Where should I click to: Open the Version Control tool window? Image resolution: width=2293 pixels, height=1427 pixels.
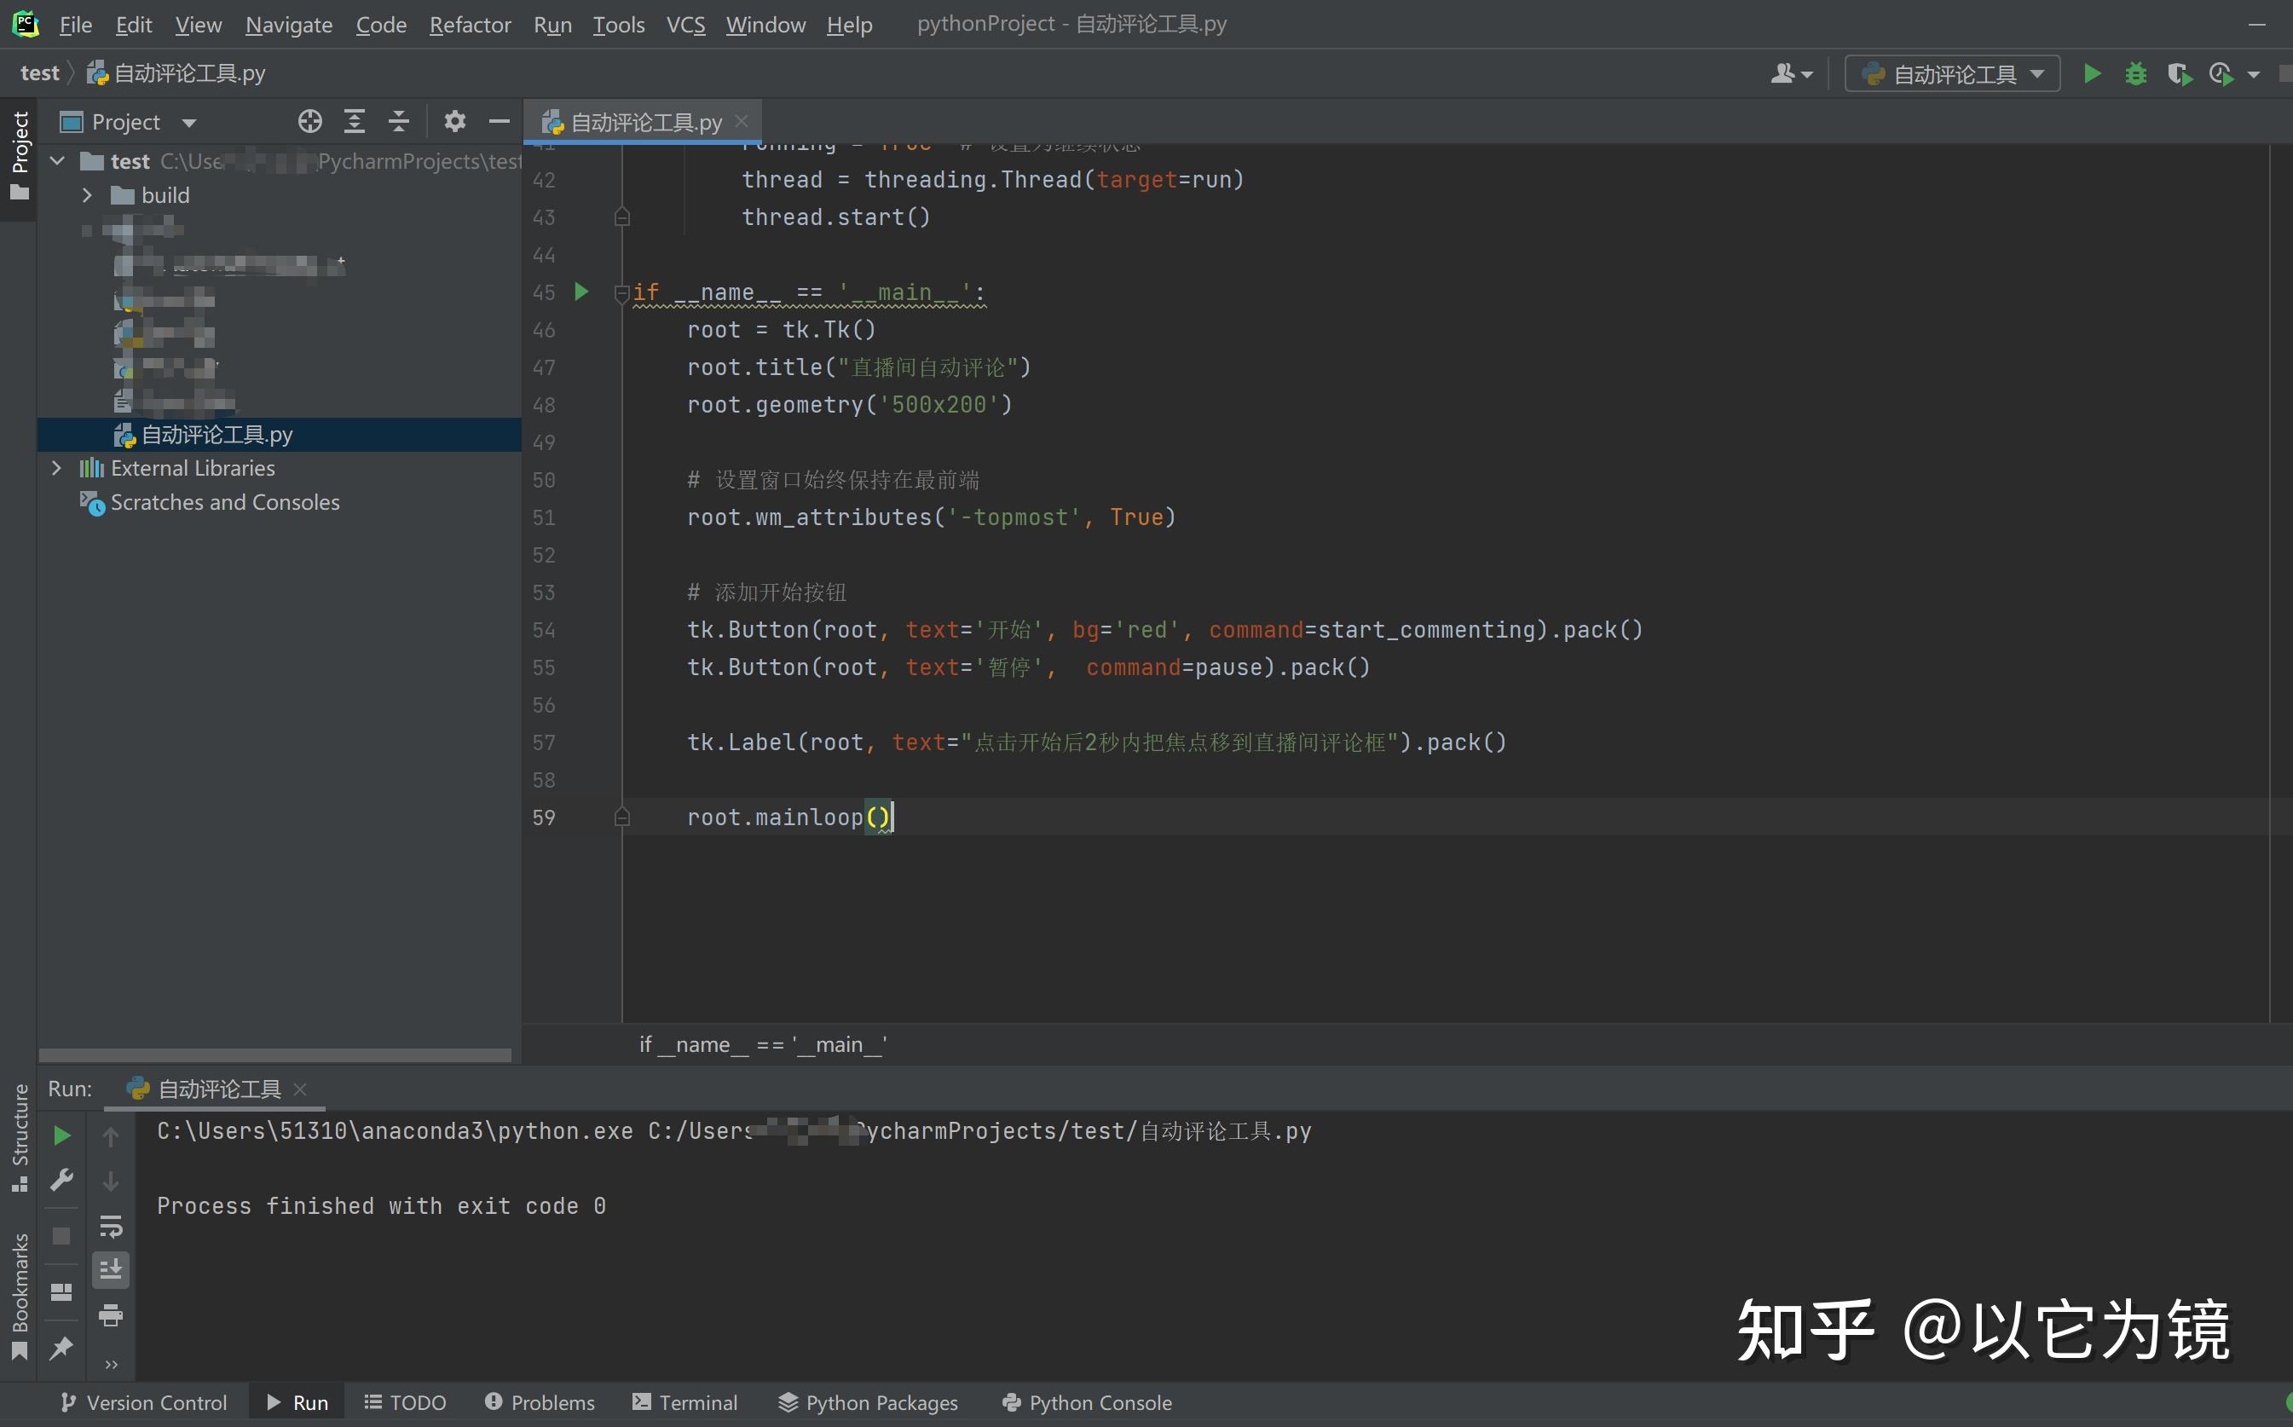pos(143,1402)
